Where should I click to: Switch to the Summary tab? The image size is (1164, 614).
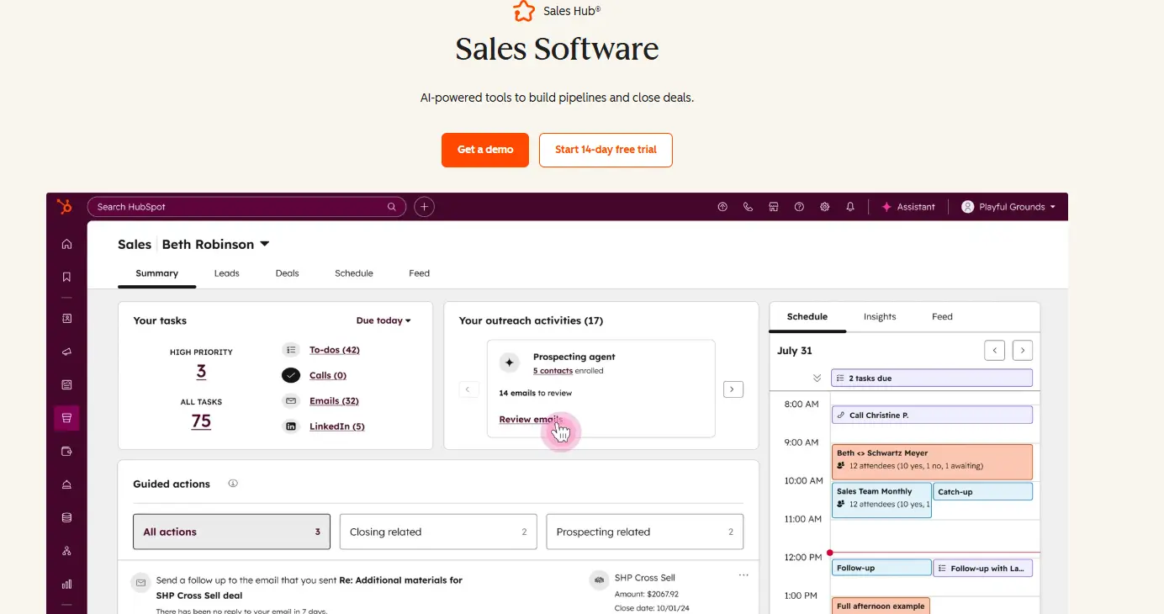point(157,273)
